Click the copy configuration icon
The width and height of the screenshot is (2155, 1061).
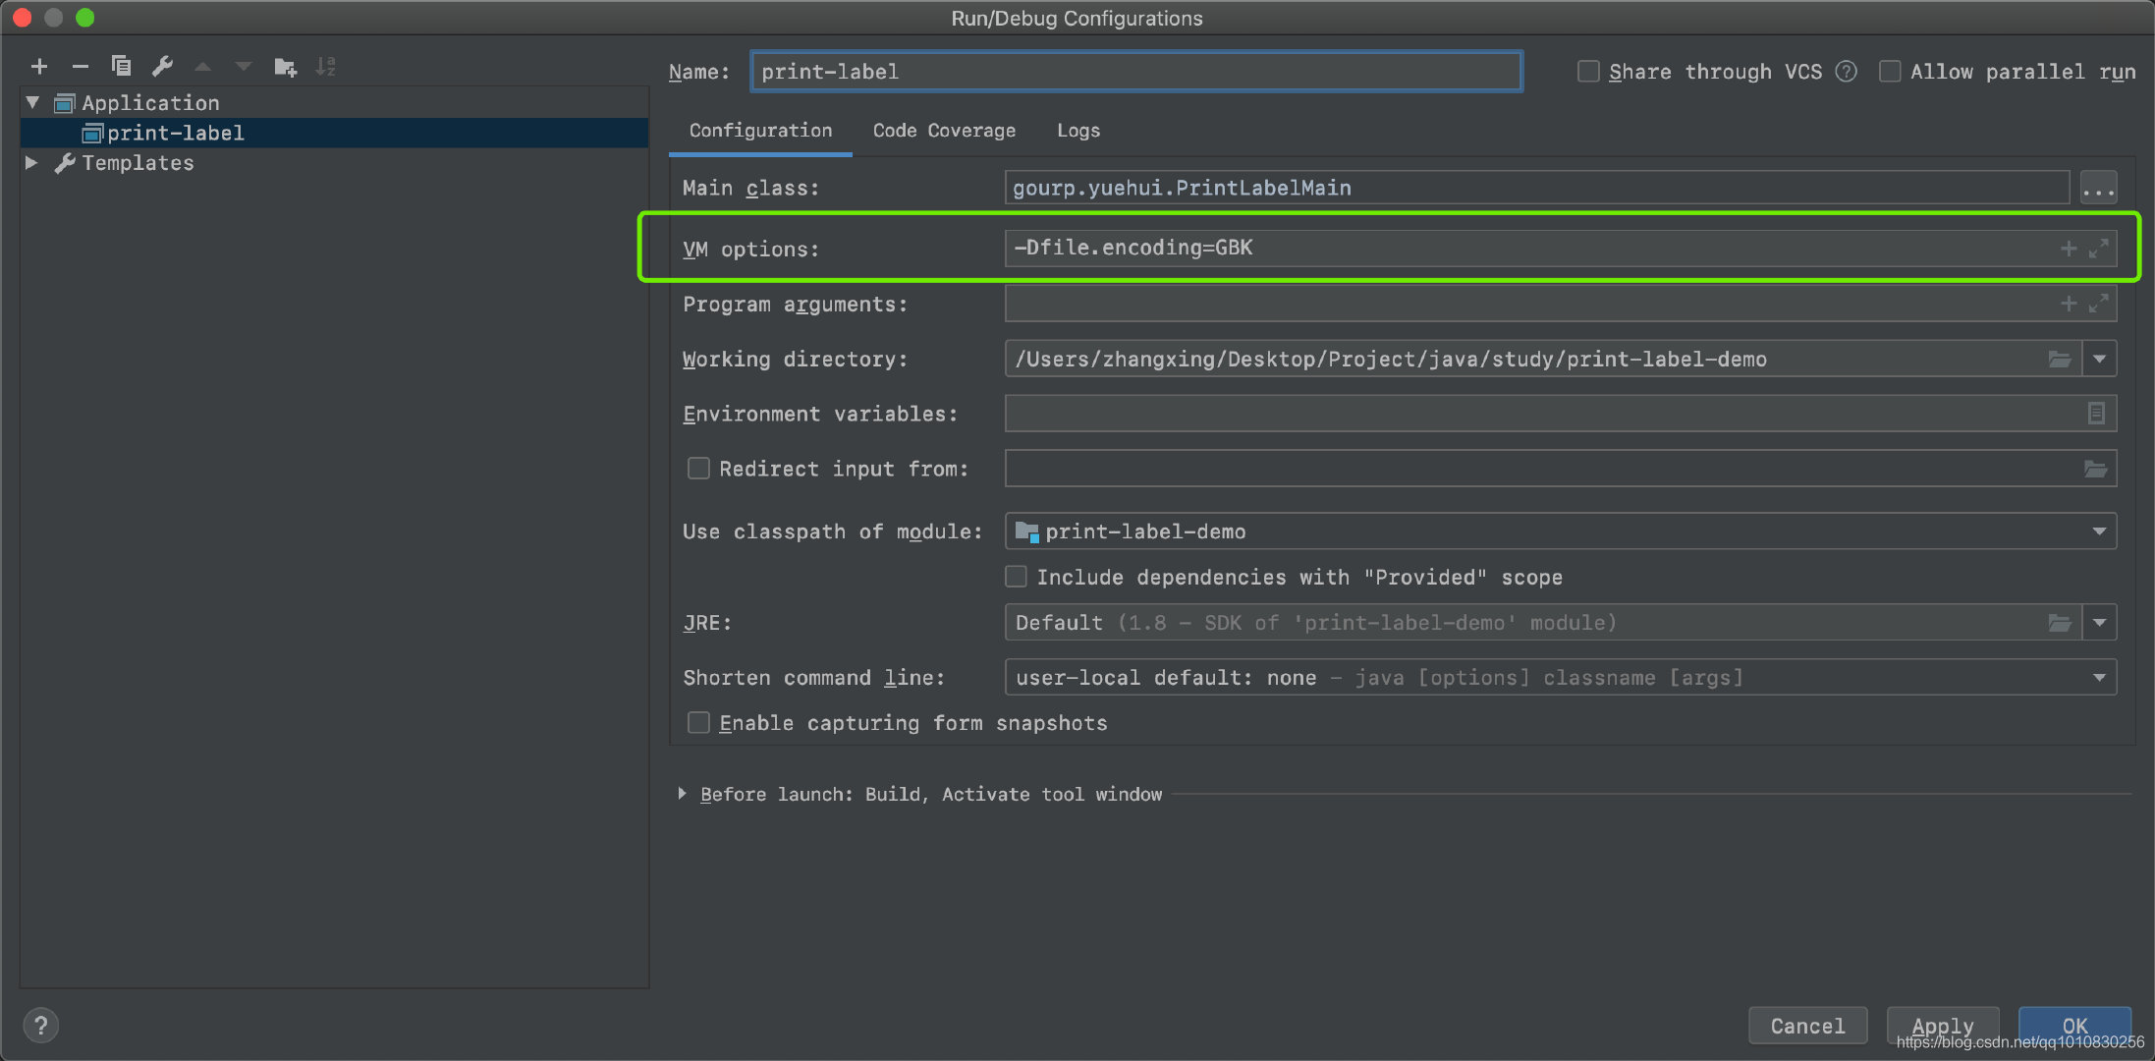click(x=122, y=67)
